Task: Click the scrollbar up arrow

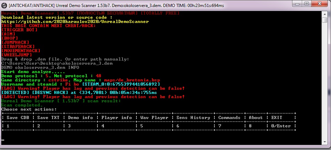Action: pos(325,14)
